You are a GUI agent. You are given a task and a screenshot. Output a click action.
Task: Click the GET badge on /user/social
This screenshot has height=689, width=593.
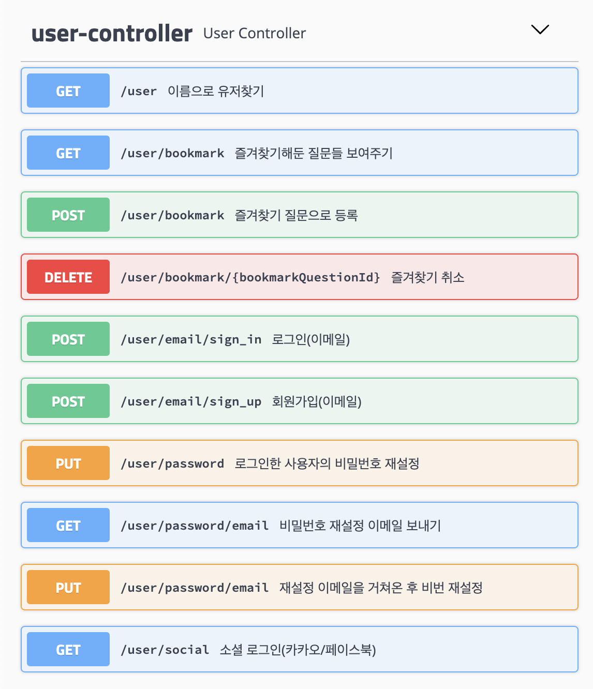tap(68, 649)
